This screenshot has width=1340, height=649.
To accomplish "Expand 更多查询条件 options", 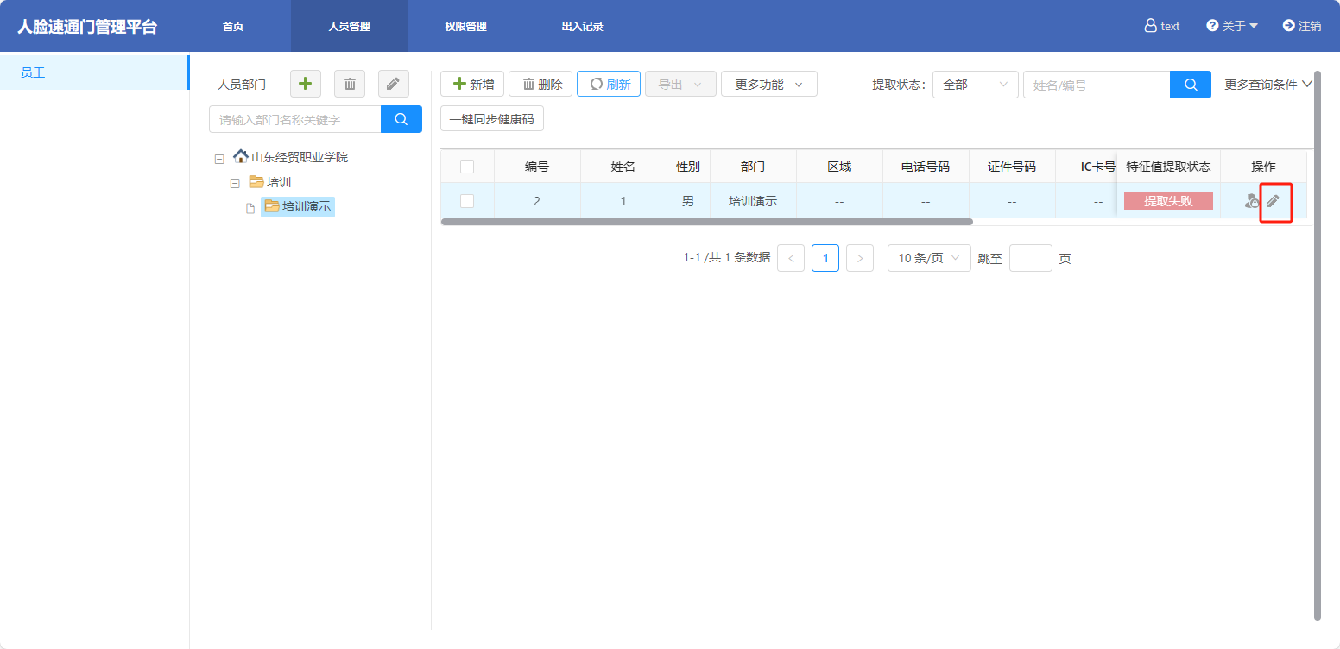I will [1267, 85].
